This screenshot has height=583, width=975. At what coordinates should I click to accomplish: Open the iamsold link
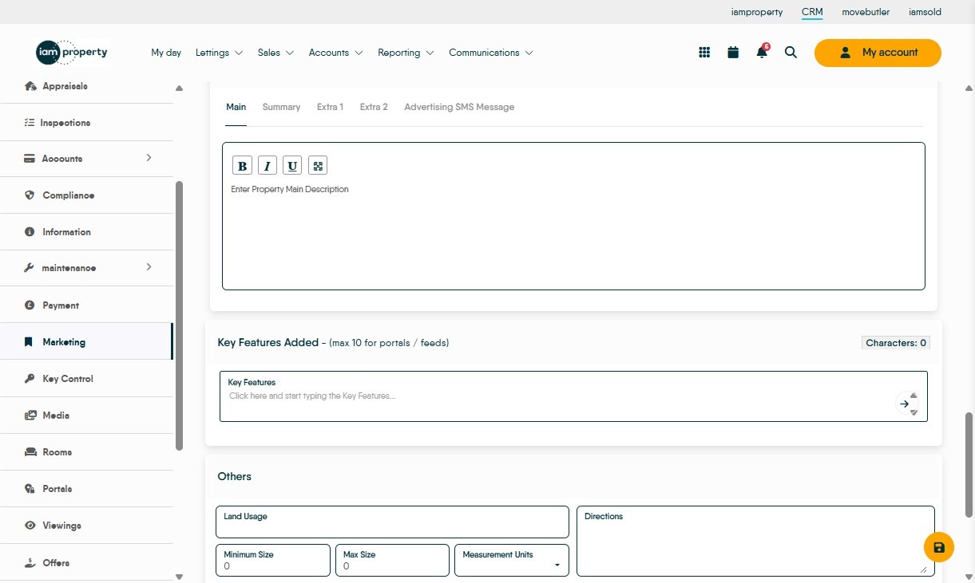click(x=925, y=12)
